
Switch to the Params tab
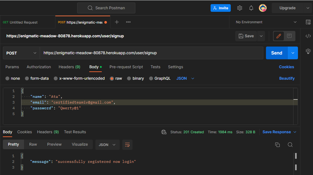[12, 67]
